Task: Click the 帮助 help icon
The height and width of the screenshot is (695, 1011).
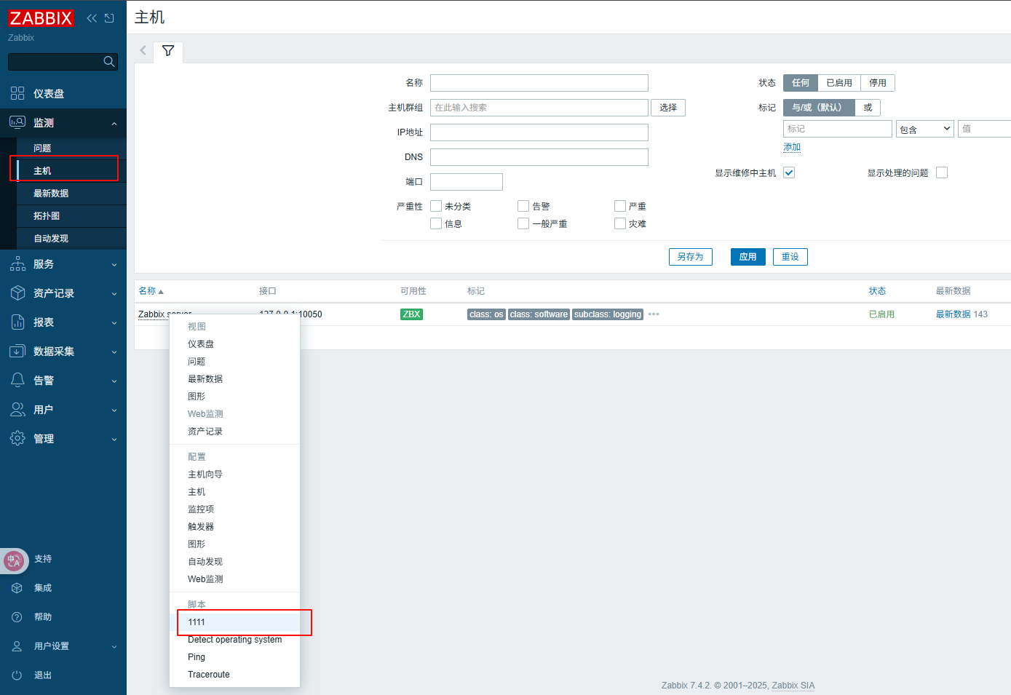Action: [17, 617]
